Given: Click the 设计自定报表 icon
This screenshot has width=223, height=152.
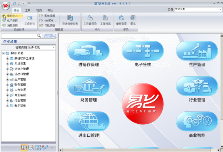Looking at the screenshot, I should 70,18.
